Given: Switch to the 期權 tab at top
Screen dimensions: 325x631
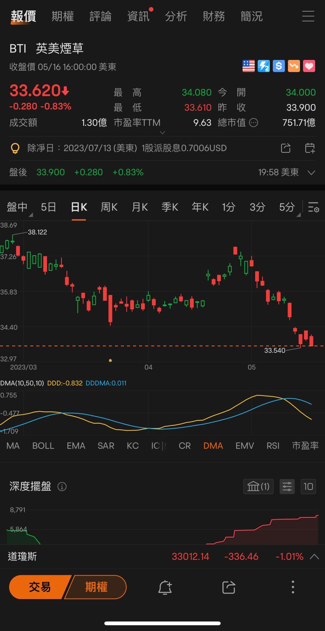Looking at the screenshot, I should (63, 16).
